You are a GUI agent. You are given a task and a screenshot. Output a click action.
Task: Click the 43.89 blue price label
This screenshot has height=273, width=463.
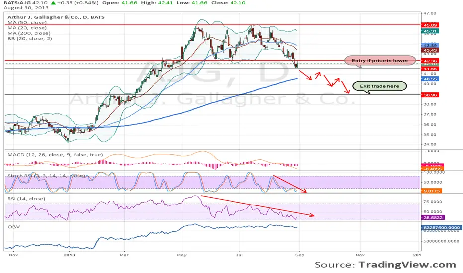430,46
